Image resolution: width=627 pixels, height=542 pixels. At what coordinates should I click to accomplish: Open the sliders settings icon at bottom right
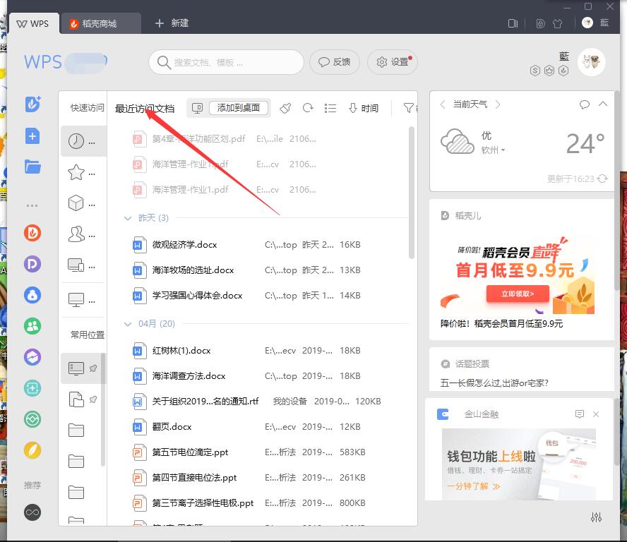tap(596, 517)
